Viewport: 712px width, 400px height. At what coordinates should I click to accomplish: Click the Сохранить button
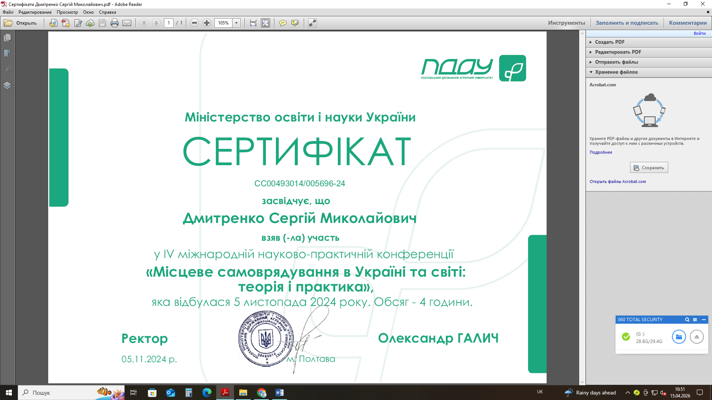pyautogui.click(x=649, y=168)
